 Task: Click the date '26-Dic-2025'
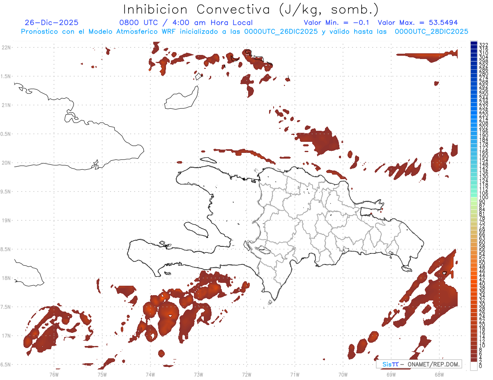point(51,23)
